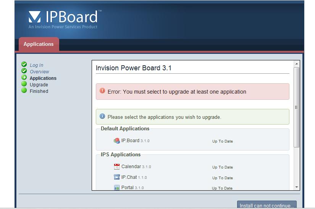The image size is (315, 209).
Task: Click the Default Applications group heading
Action: [125, 129]
